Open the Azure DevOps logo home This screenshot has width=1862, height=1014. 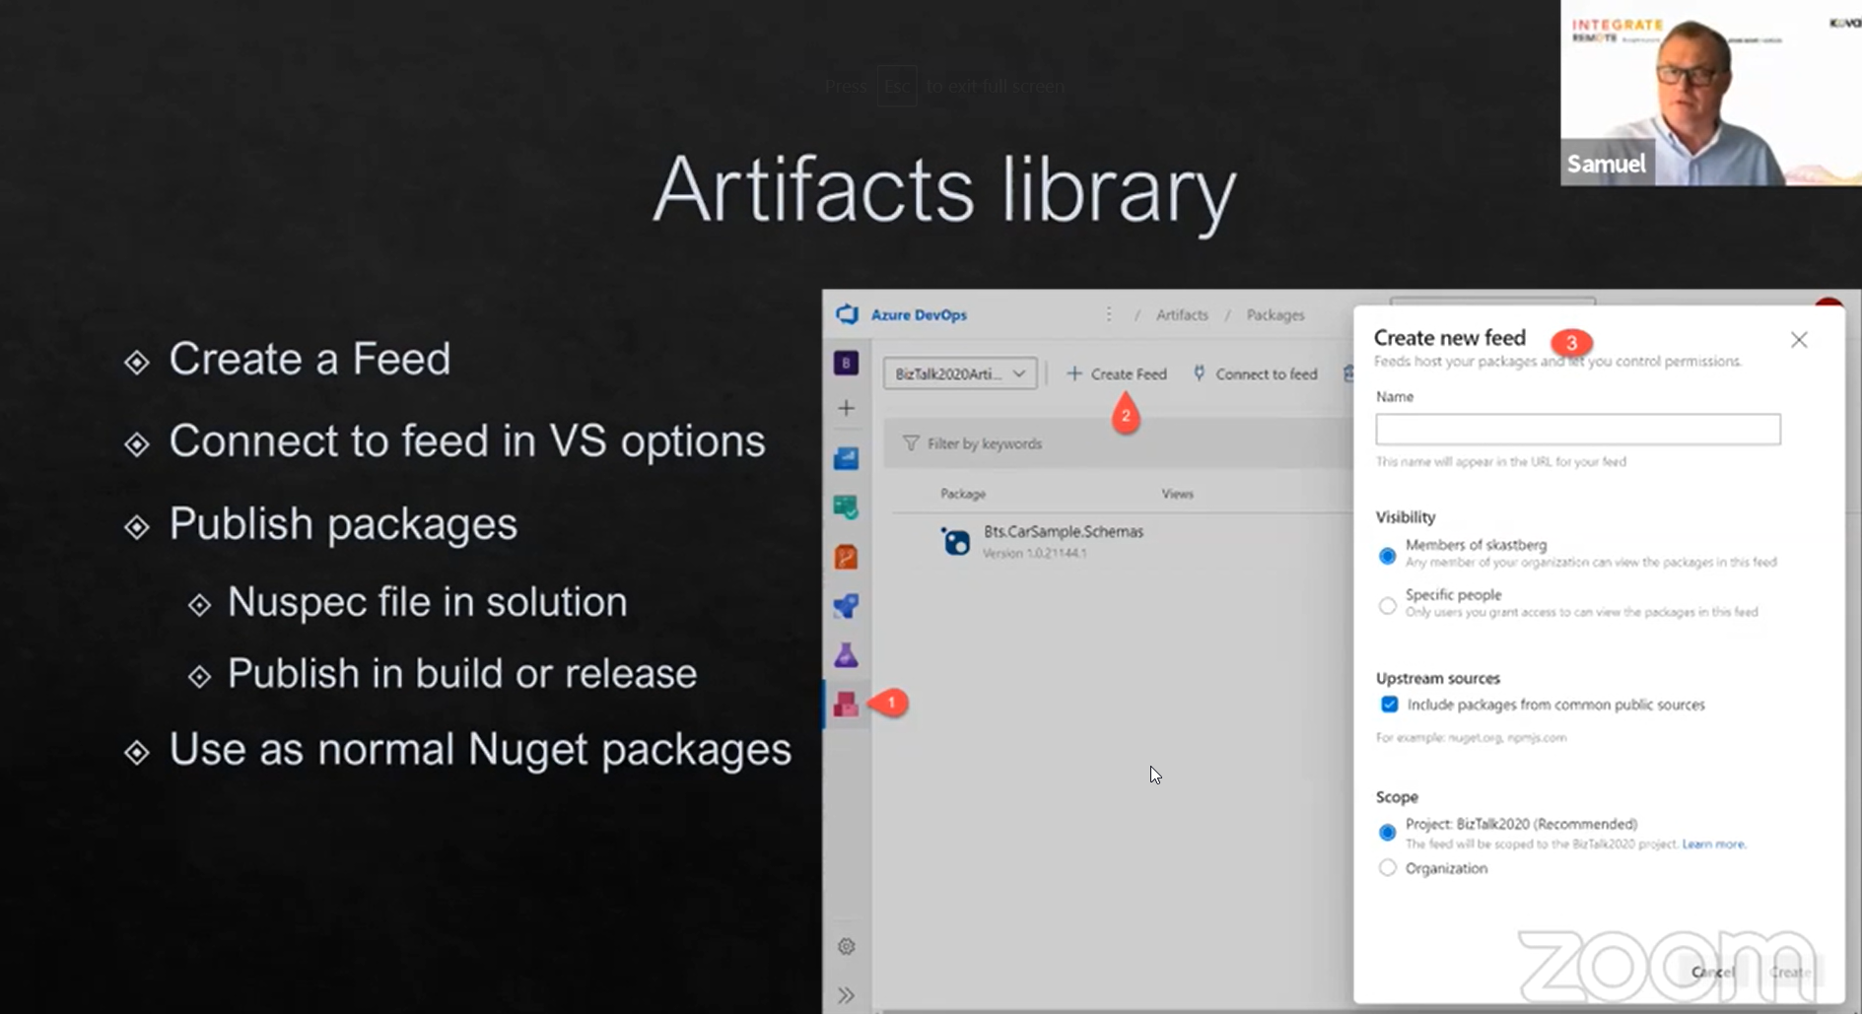pyautogui.click(x=847, y=314)
